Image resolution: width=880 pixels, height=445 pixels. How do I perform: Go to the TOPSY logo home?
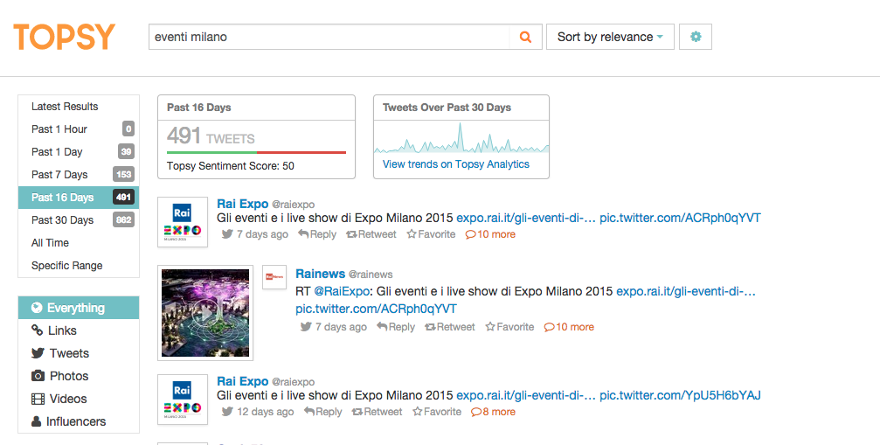point(65,37)
